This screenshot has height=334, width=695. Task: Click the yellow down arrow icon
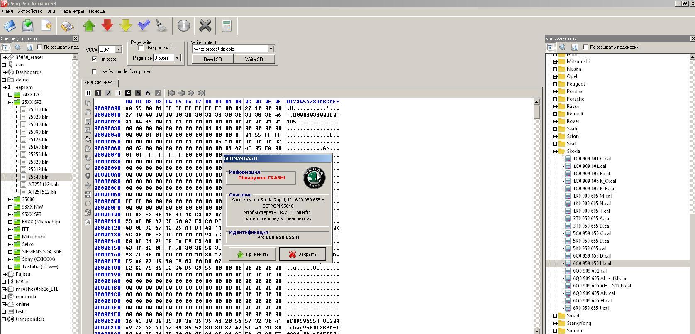tap(126, 26)
